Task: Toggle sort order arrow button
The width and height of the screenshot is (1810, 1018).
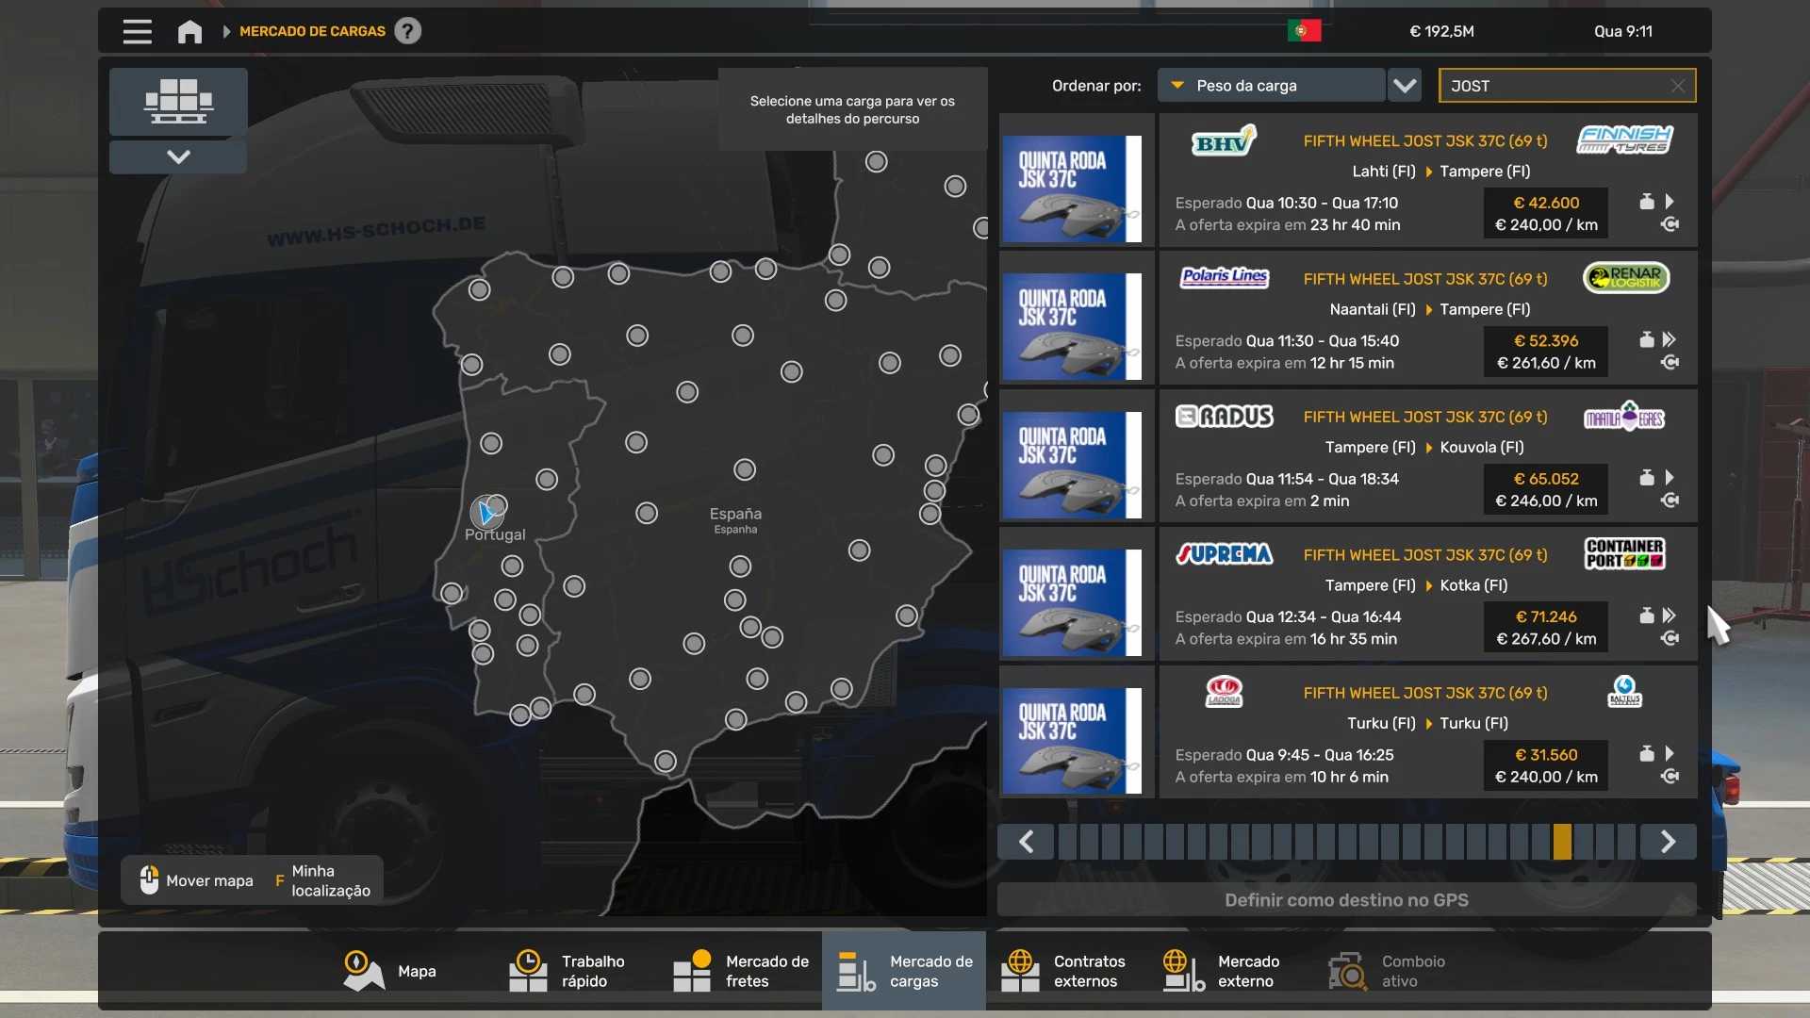Action: 1405,86
